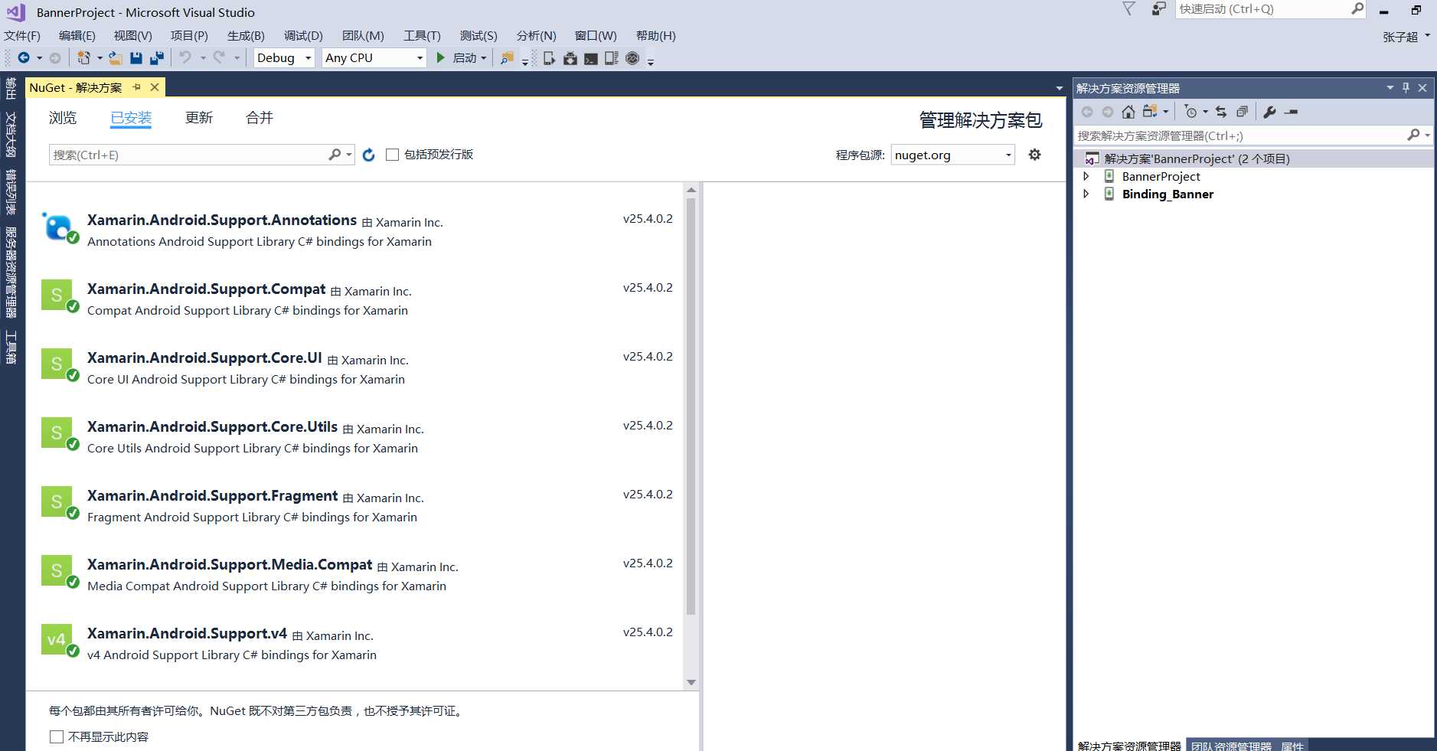
Task: Open the 工具箱 side panel tab
Action: 11,348
